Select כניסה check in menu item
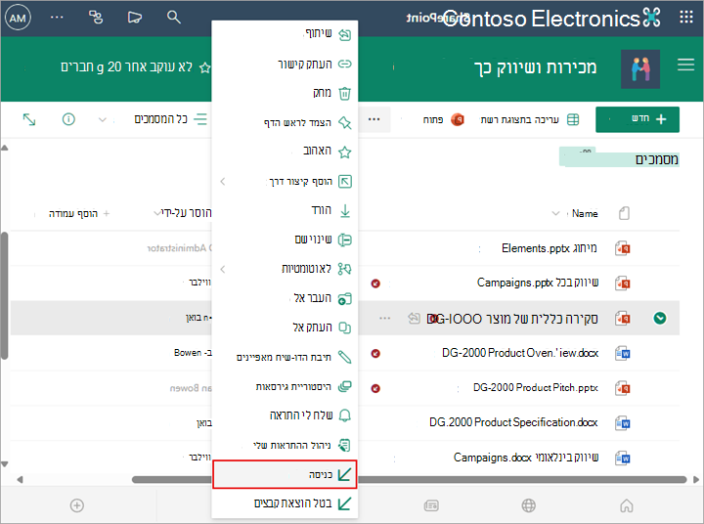This screenshot has height=524, width=704. [x=285, y=474]
